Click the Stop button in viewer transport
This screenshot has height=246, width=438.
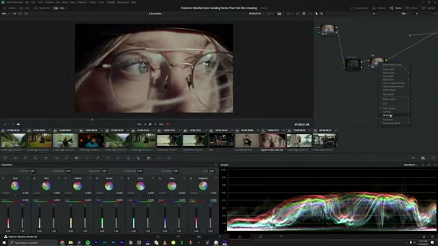(151, 124)
